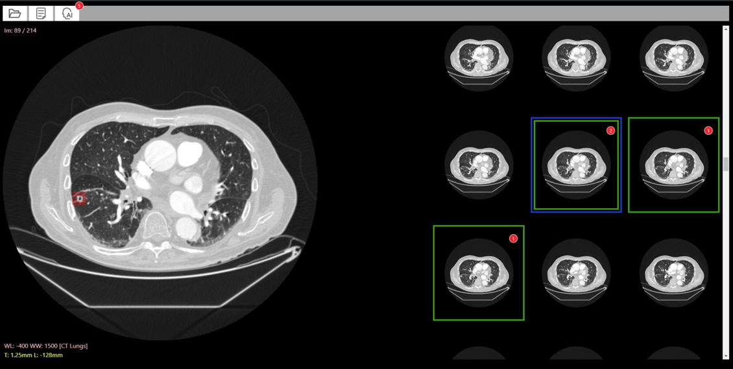Select top-right thumbnail in the grid
Viewport: 733px width, 369px height.
point(673,58)
